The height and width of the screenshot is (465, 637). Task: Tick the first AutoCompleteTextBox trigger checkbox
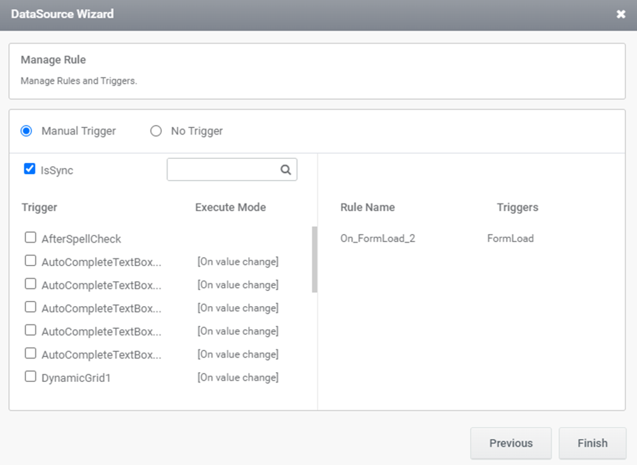pyautogui.click(x=31, y=260)
